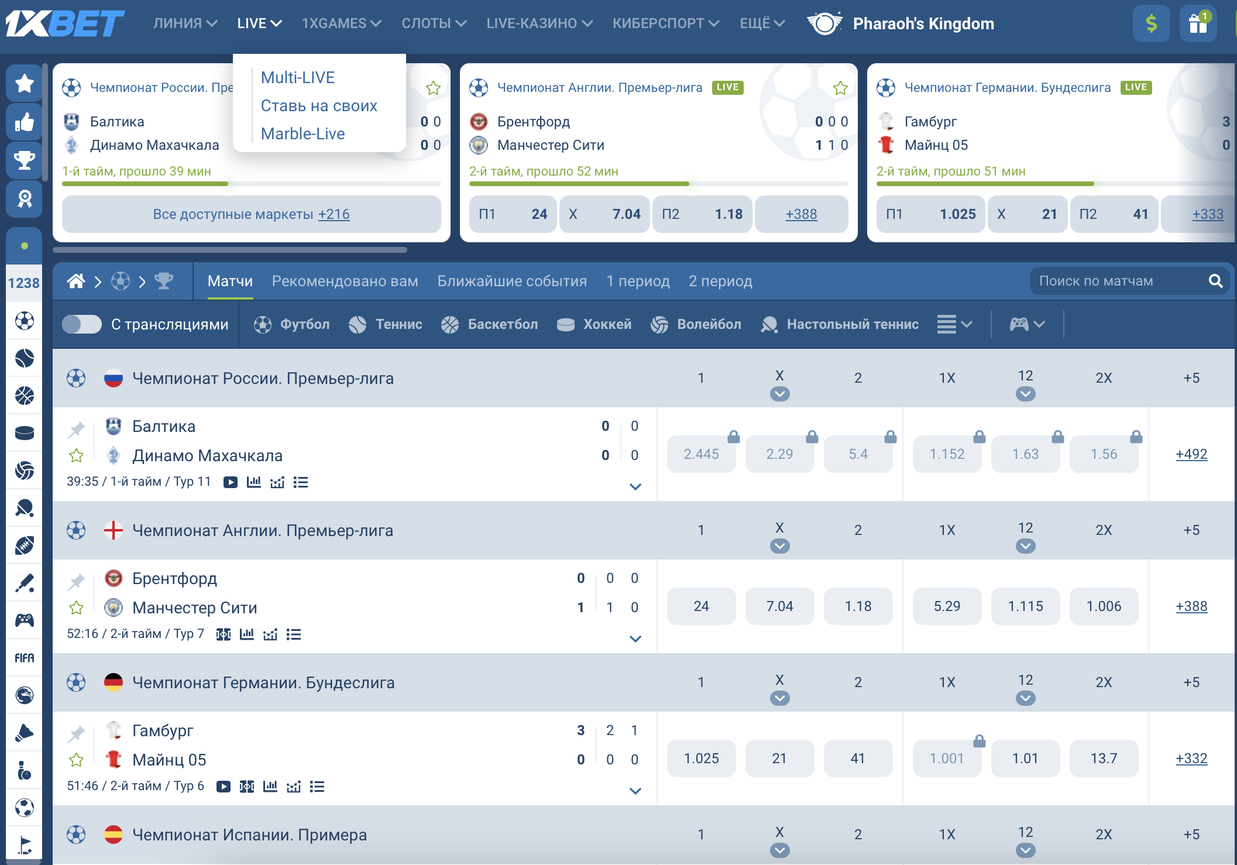1237x865 pixels.
Task: Click the gift bonus icon in header
Action: 1198,24
